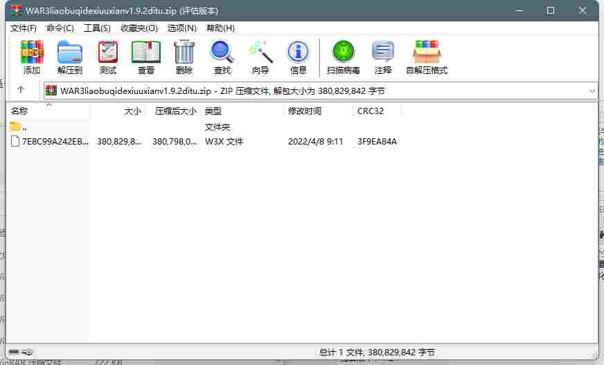Screen dimensions: 604x365
Task: Select the parent folder '..' icon
Action: (15, 126)
